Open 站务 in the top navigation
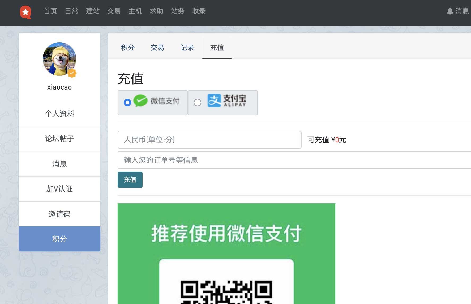471x304 pixels. pos(178,11)
